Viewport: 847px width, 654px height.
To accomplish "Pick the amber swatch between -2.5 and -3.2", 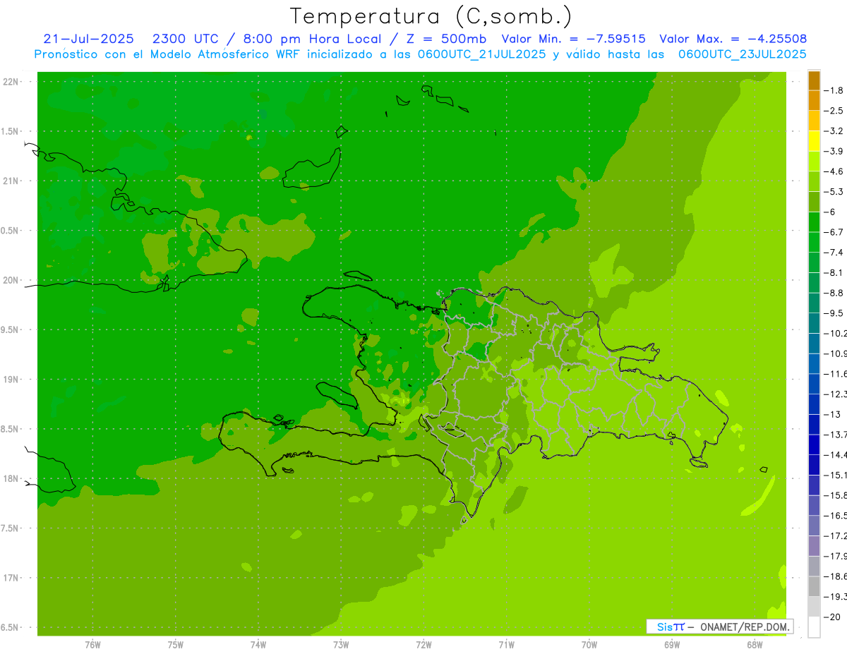I will point(814,121).
